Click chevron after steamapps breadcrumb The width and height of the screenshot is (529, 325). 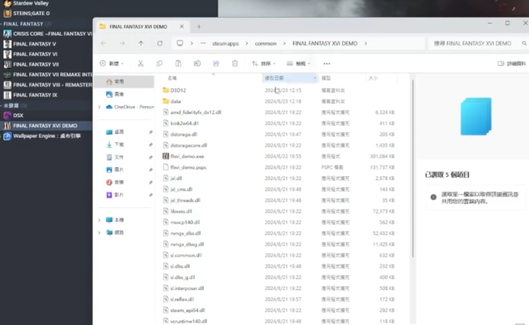tap(246, 43)
